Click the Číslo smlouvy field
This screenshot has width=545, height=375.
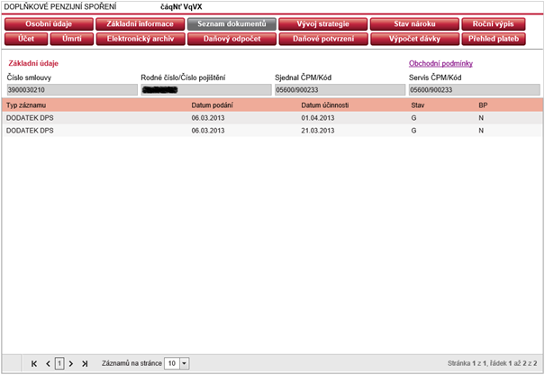pyautogui.click(x=68, y=90)
